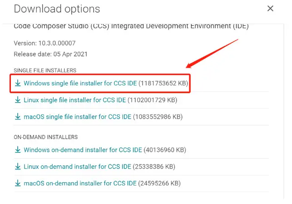The width and height of the screenshot is (292, 204).
Task: Click the SINGLE FILE INSTALLERS section heading
Action: click(x=45, y=70)
